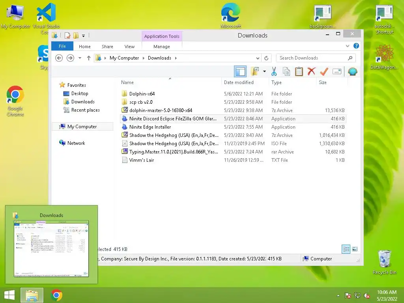The width and height of the screenshot is (404, 303).
Task: Click My Computer in address breadcrumb
Action: [x=124, y=58]
